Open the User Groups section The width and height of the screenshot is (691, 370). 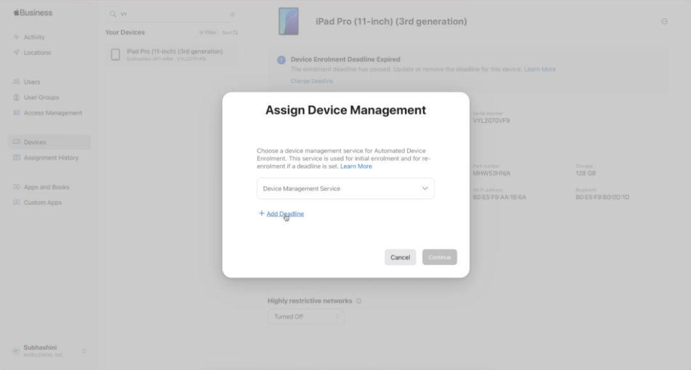pos(16,97)
